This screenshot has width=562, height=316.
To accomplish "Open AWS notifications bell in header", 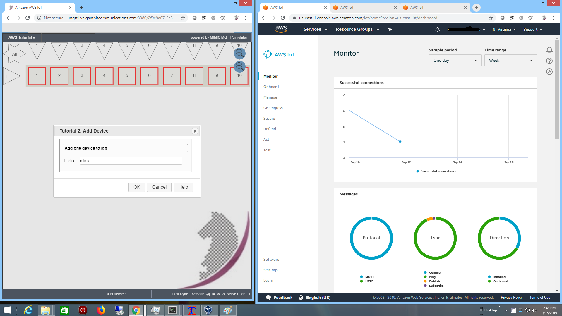I will [x=437, y=29].
